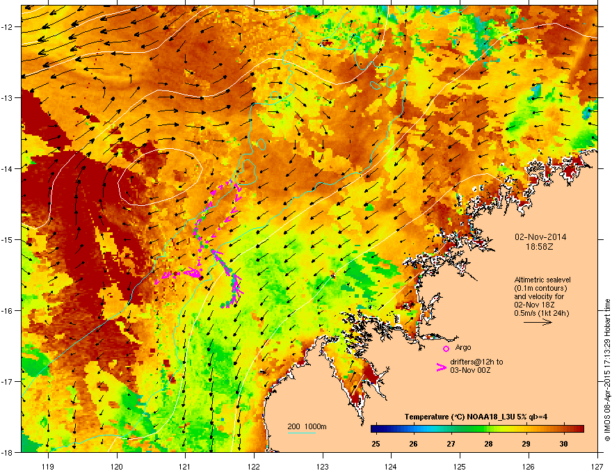Click the 'Altimetric sealevel' legend text
The height and width of the screenshot is (473, 612).
click(542, 280)
